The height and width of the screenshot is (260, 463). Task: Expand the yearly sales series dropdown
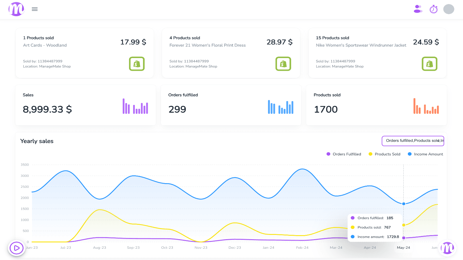413,141
